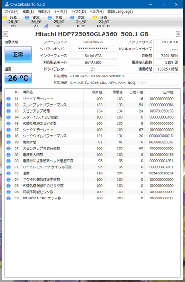The image size is (185, 282).
Task: Click the drive letter field showing Z:
Action: [93, 69]
